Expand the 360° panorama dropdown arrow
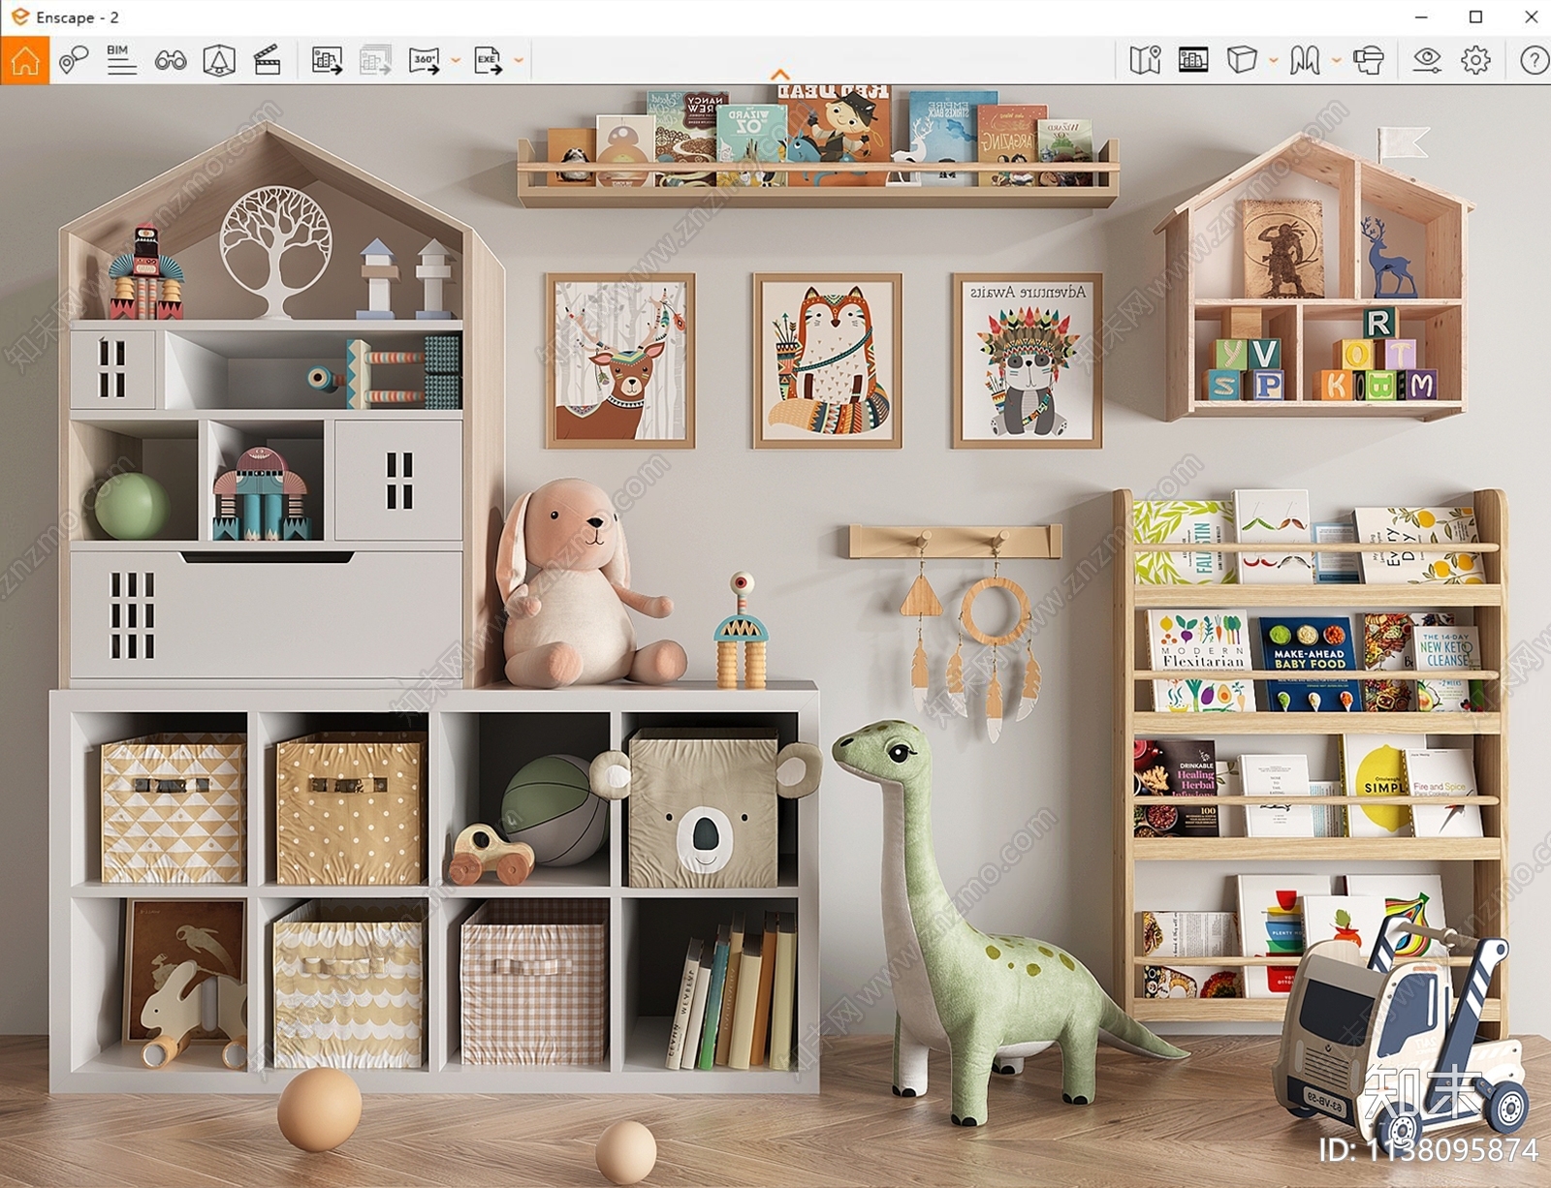The width and height of the screenshot is (1551, 1188). tap(456, 60)
